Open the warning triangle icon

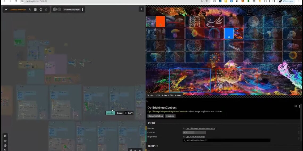[46, 10]
